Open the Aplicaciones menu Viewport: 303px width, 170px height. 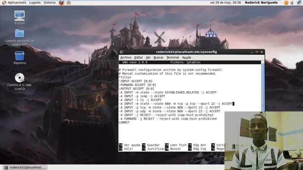point(17,3)
